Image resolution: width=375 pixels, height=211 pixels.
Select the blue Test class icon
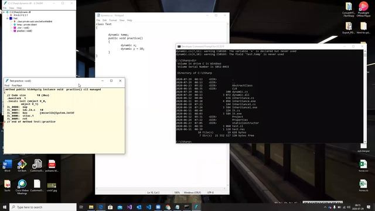pos(11,18)
